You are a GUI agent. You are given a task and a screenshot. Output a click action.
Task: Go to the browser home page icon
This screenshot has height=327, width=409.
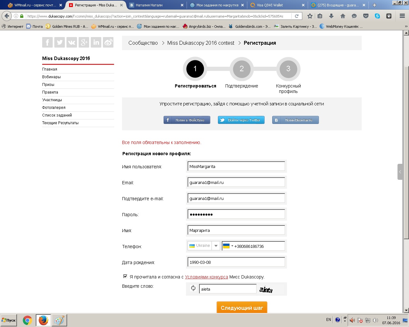pos(343,16)
